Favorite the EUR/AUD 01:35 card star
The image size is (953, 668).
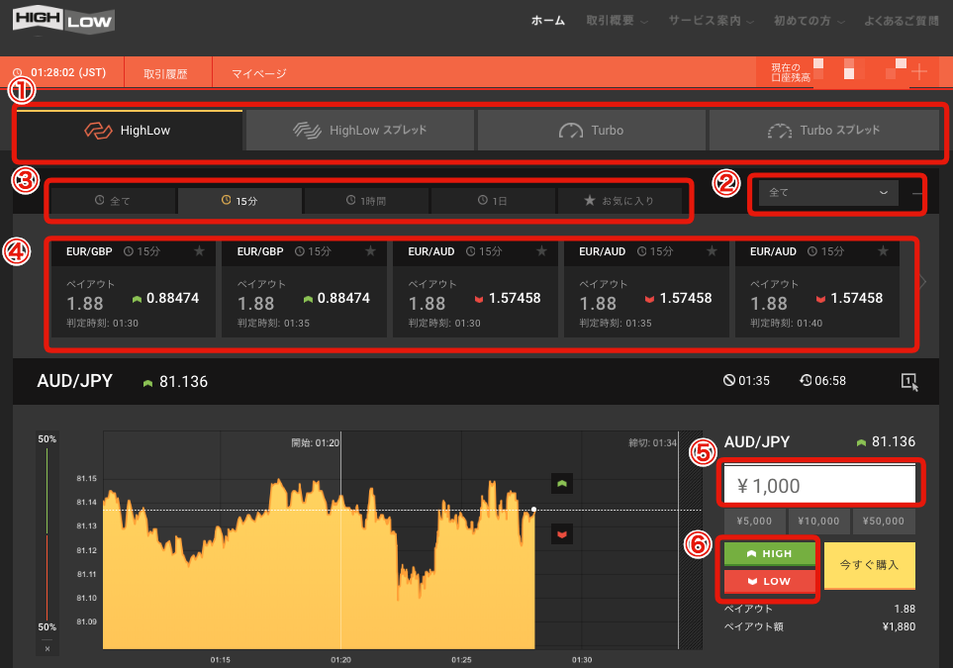713,251
